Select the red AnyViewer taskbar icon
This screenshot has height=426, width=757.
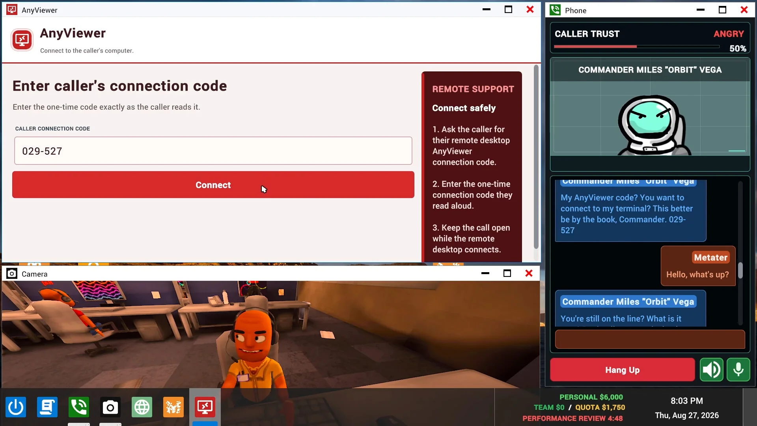pyautogui.click(x=205, y=407)
